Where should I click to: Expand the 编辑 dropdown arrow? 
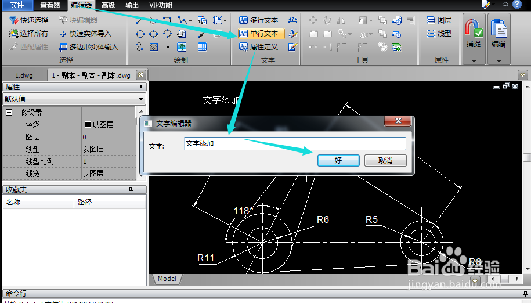point(499,61)
